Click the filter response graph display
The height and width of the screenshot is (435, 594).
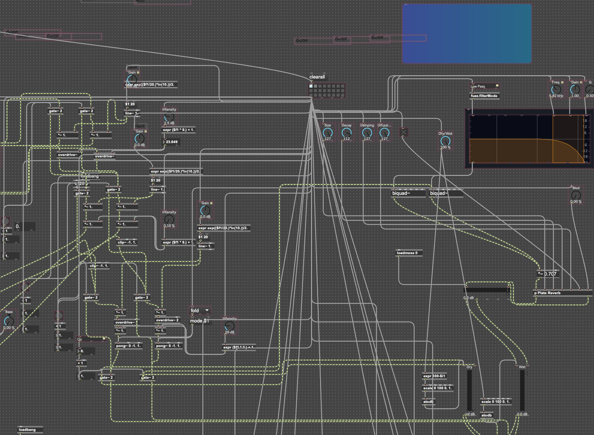tap(528, 139)
